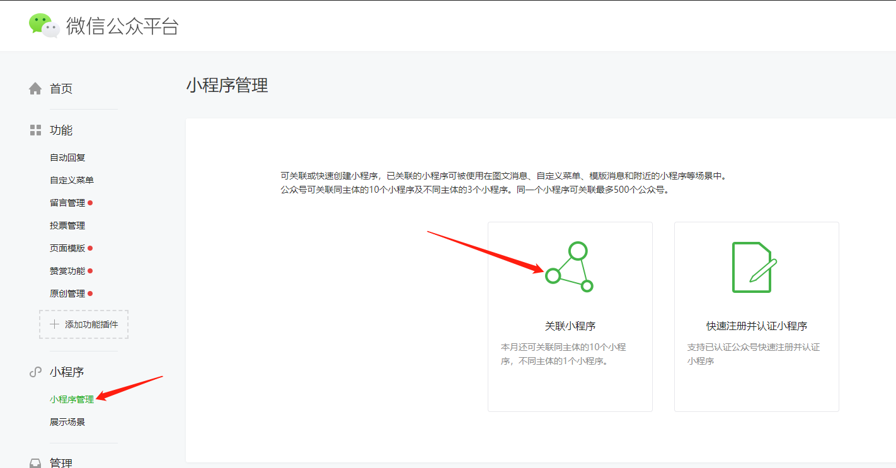Click the 关联小程序 network icon
This screenshot has width=896, height=468.
[x=570, y=266]
